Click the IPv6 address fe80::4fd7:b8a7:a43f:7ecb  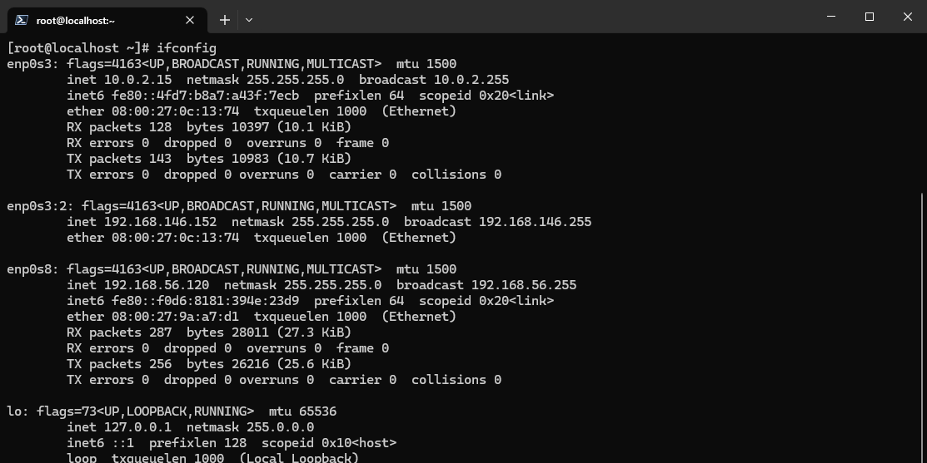click(205, 96)
